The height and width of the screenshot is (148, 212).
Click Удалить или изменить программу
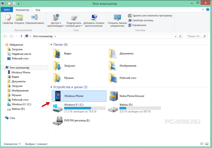pyautogui.click(x=150, y=16)
